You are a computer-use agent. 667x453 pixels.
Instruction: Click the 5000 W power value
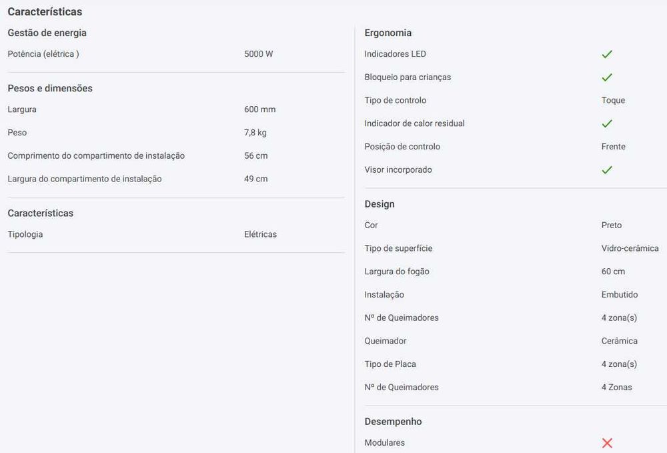(x=258, y=54)
